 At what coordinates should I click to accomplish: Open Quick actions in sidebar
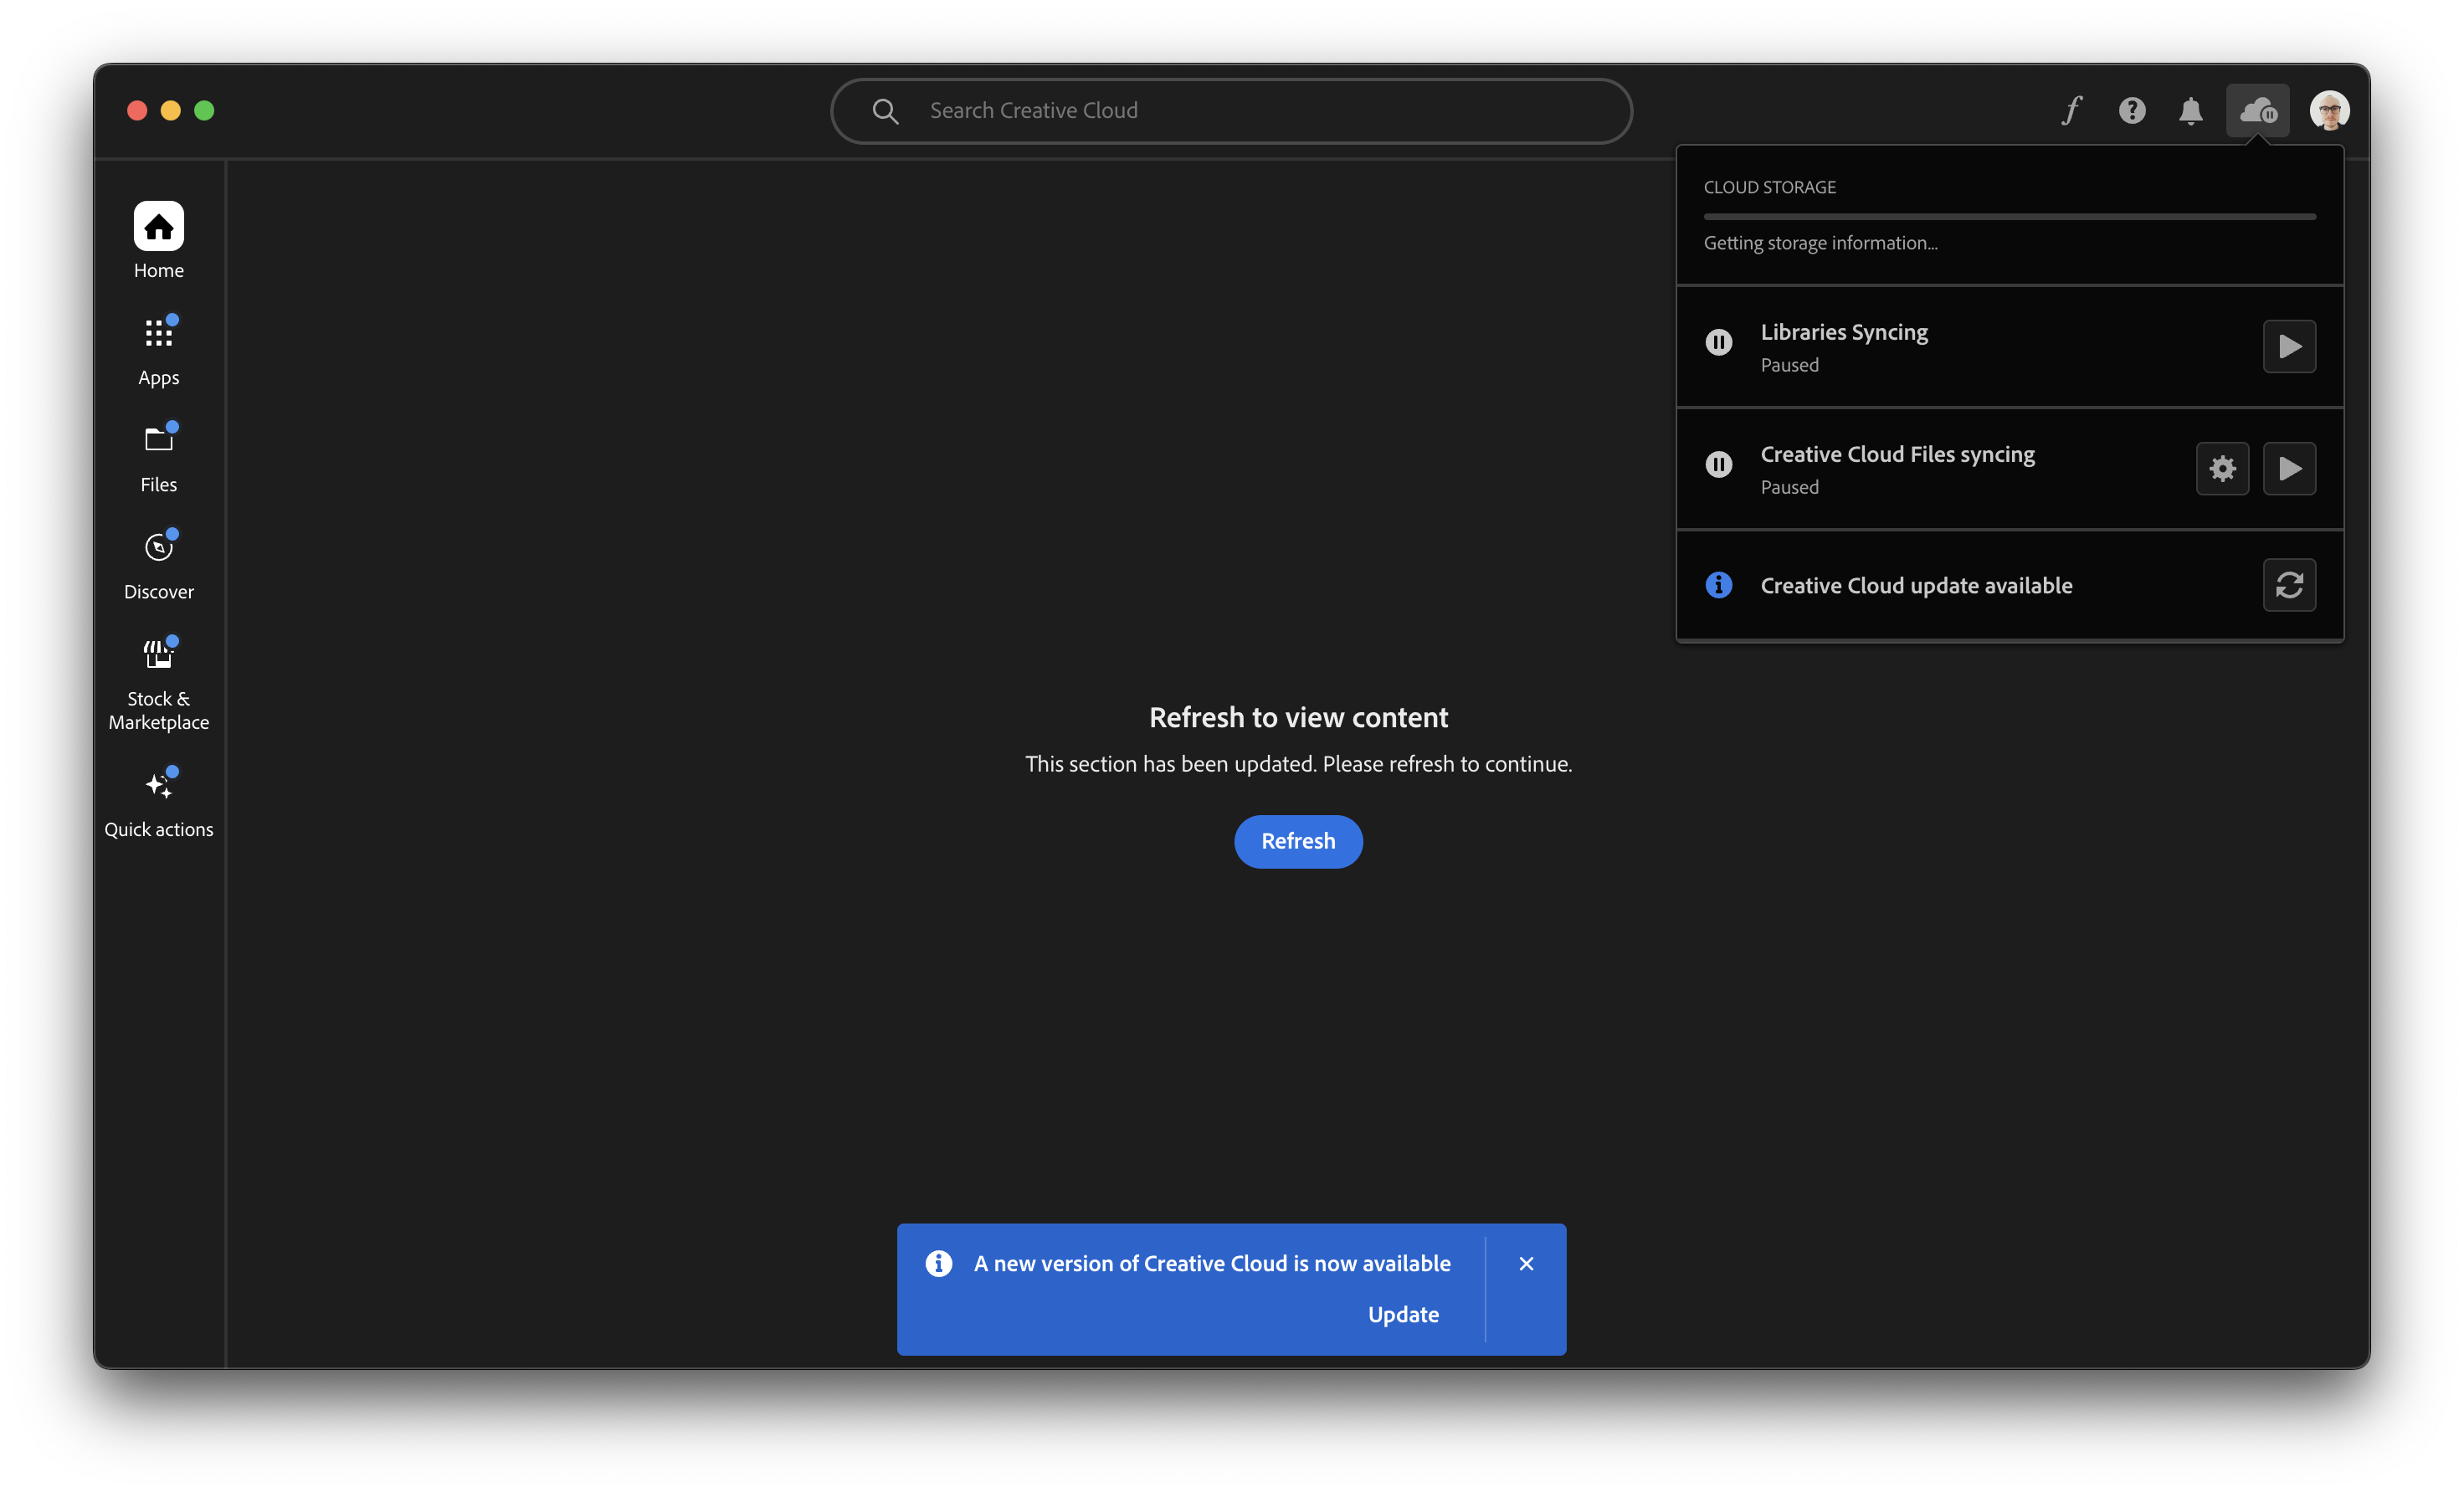click(x=158, y=803)
